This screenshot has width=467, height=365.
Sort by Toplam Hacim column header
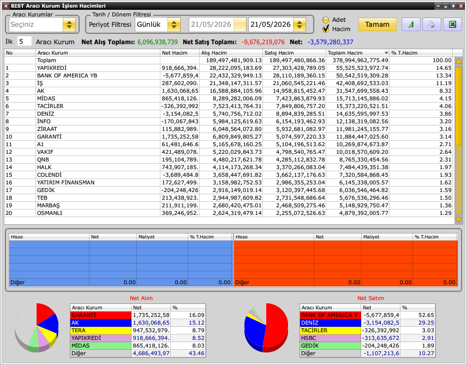point(357,53)
